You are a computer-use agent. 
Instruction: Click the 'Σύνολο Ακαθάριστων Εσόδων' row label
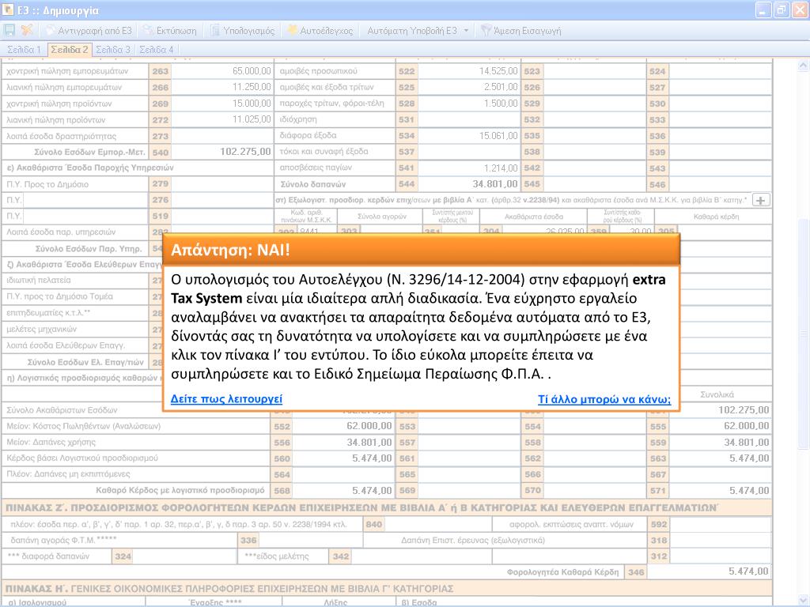coord(62,410)
